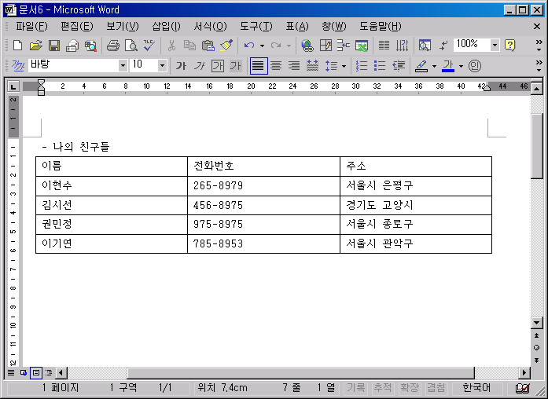Image resolution: width=548 pixels, height=399 pixels.
Task: Toggle character shading
Action: 236,66
